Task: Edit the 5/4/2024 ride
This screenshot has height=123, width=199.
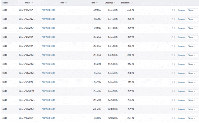Action: point(174,83)
